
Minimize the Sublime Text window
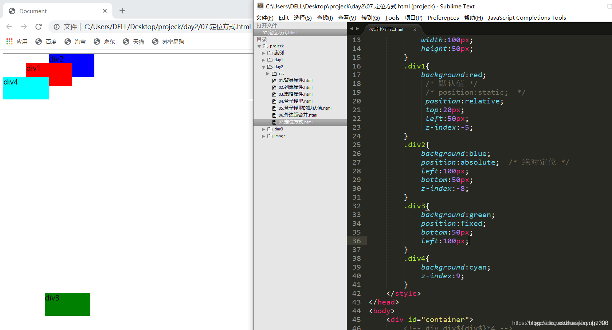pos(589,6)
